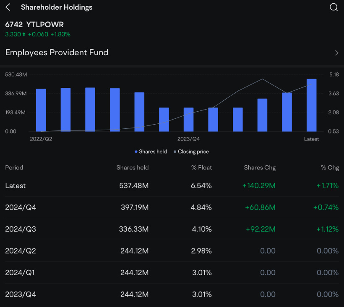Toggle Shares held legend series

pos(151,151)
